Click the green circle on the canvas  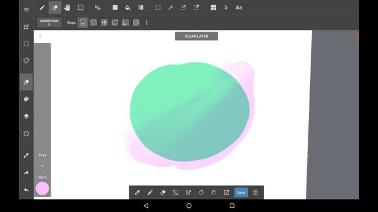[x=190, y=112]
